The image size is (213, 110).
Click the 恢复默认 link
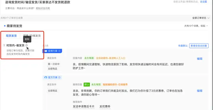point(183,46)
